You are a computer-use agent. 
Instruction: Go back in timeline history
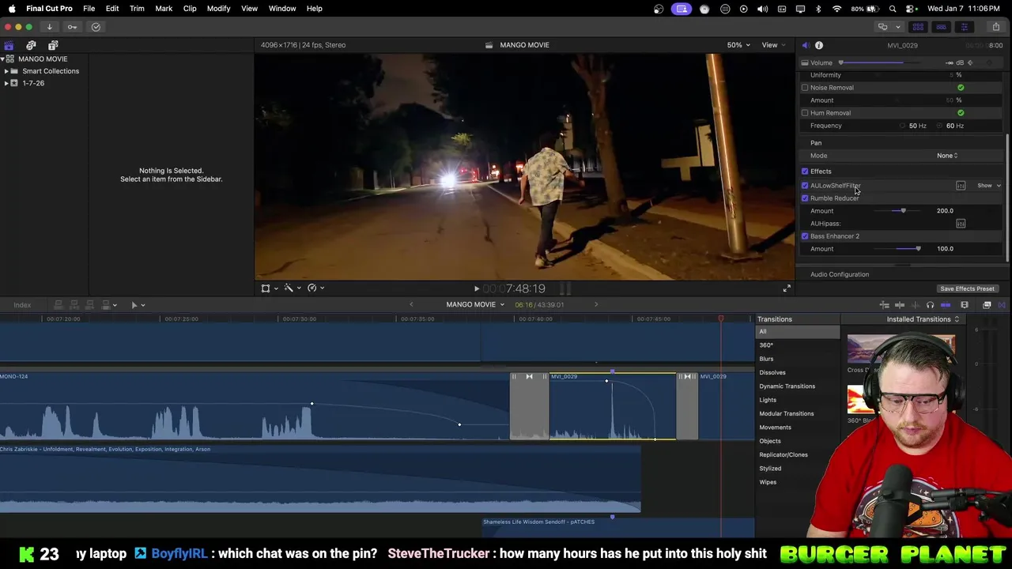pos(411,304)
